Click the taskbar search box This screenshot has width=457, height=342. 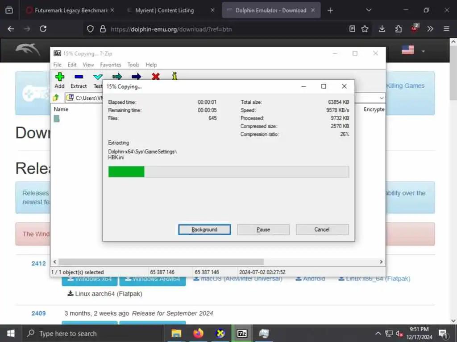(93, 334)
